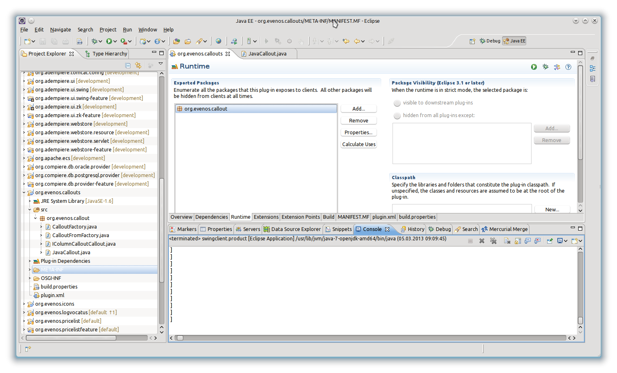The width and height of the screenshot is (617, 373).
Task: Switch to the Debug perspective
Action: pyautogui.click(x=490, y=41)
